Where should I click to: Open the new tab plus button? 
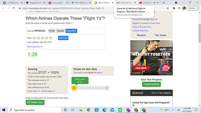coord(164,3)
